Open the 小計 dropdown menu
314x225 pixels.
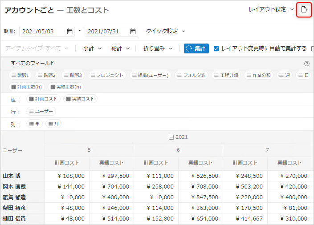pos(92,48)
